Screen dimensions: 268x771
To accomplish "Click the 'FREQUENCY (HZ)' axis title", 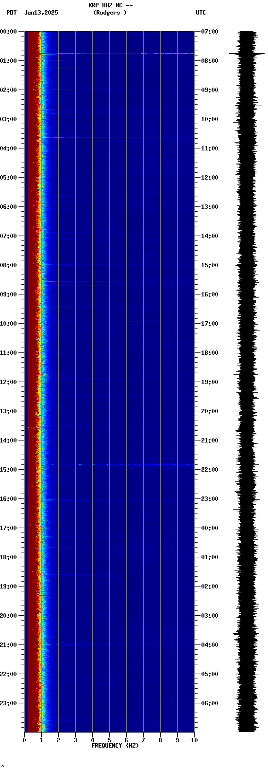I will (x=115, y=746).
